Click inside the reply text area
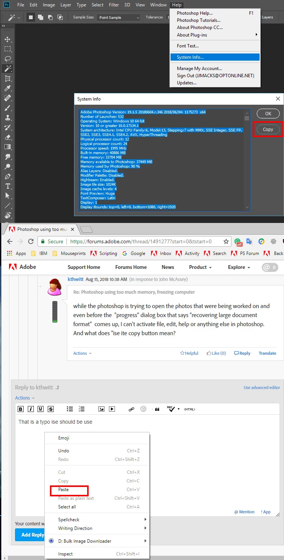The height and width of the screenshot is (560, 284). 148,465
